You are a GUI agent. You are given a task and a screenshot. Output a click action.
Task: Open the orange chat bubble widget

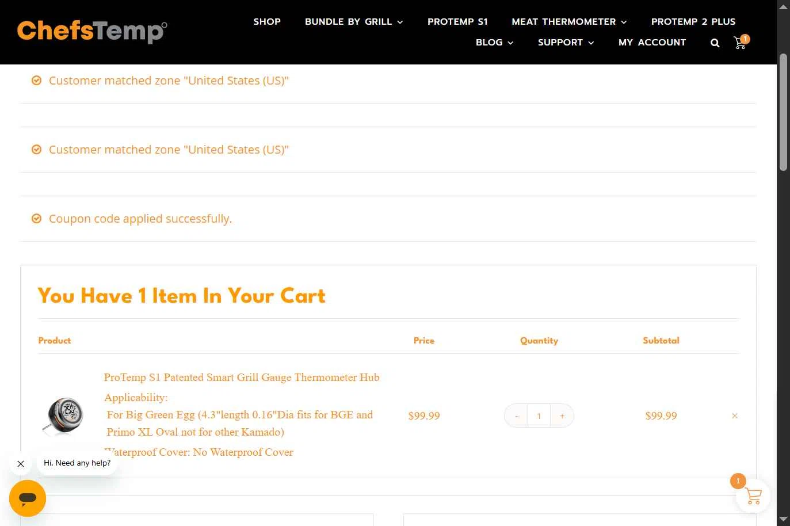28,498
